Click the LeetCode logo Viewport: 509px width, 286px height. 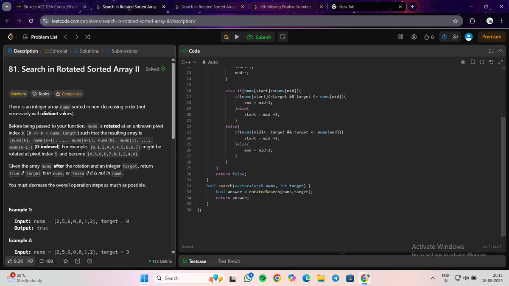pyautogui.click(x=10, y=37)
